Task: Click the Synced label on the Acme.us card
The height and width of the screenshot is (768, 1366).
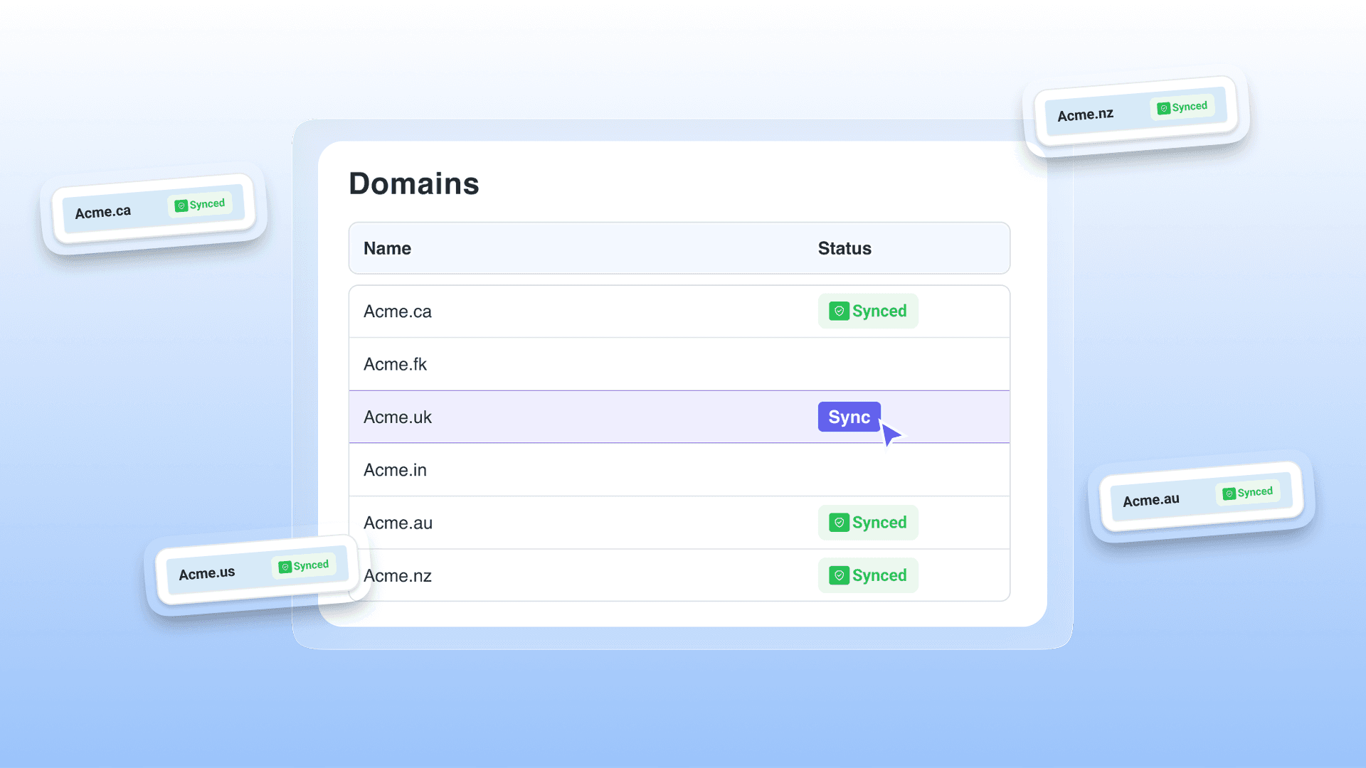Action: [x=309, y=565]
